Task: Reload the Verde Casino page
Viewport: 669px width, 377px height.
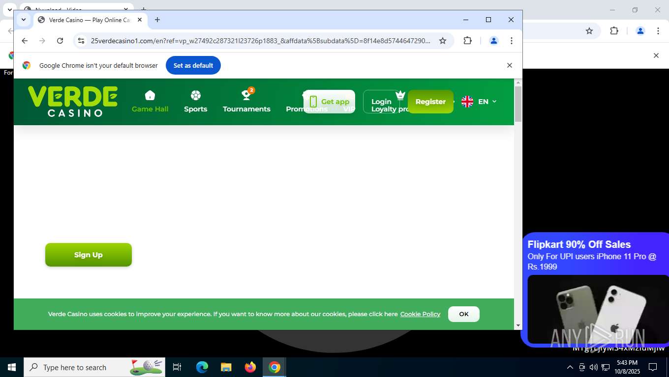Action: [x=60, y=41]
